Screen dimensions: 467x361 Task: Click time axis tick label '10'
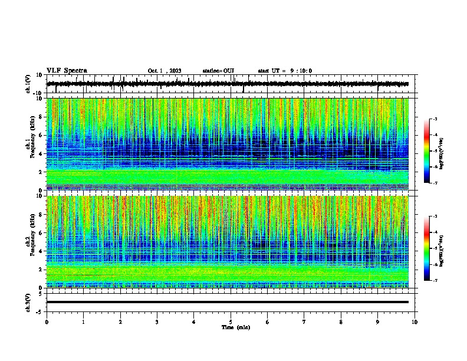tap(415, 322)
